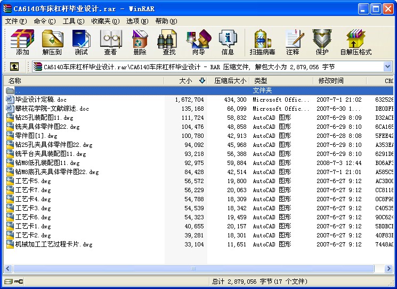The image size is (397, 289).
Task: Select file 钻M8底孔夹具体零件图22.dwg
Action: click(x=57, y=172)
